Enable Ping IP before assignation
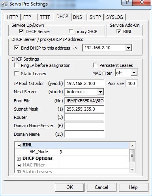This screenshot has width=152, height=196. tap(17, 65)
